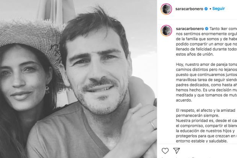The image size is (237, 158).
Task: Click the verified badge in the post header
Action: tap(206, 9)
